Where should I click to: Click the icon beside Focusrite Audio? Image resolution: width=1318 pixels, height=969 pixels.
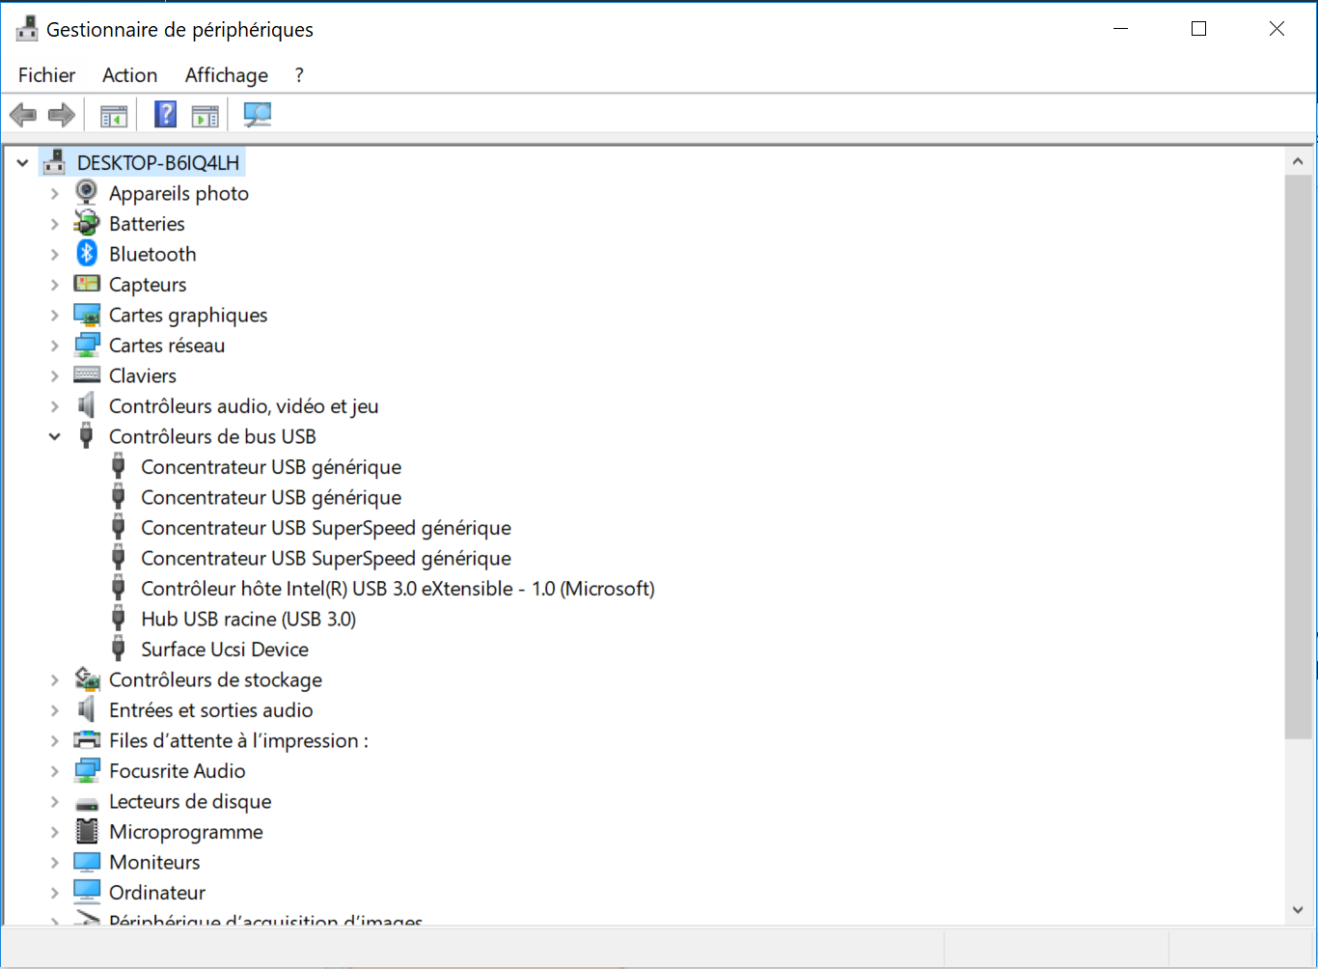coord(87,770)
